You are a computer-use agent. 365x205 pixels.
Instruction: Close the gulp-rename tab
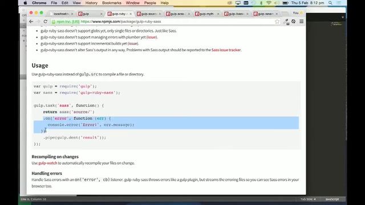click(277, 14)
